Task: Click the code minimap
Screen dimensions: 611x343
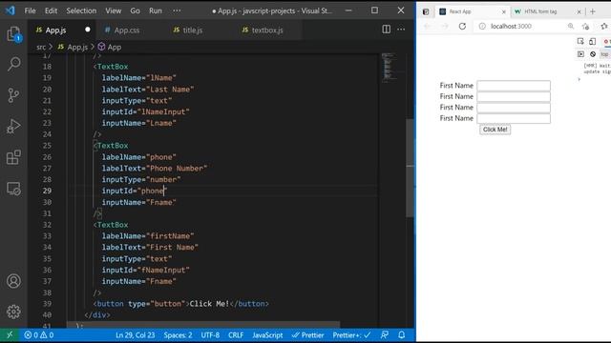Action: pos(389,67)
